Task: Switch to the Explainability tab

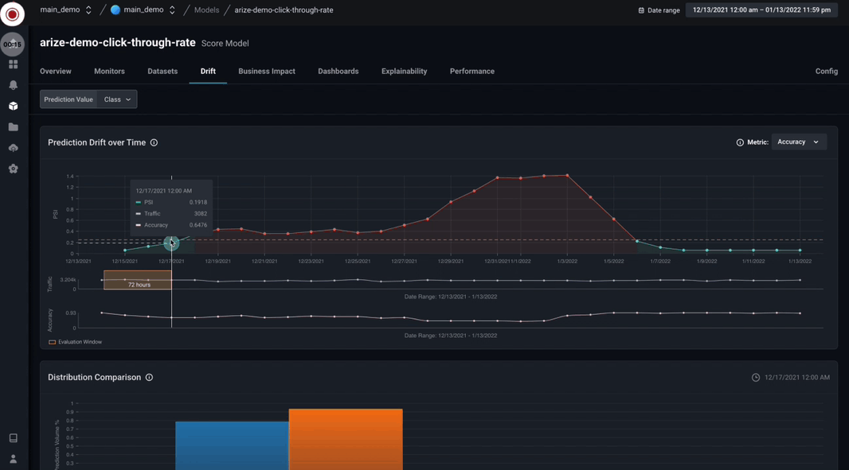Action: click(405, 72)
